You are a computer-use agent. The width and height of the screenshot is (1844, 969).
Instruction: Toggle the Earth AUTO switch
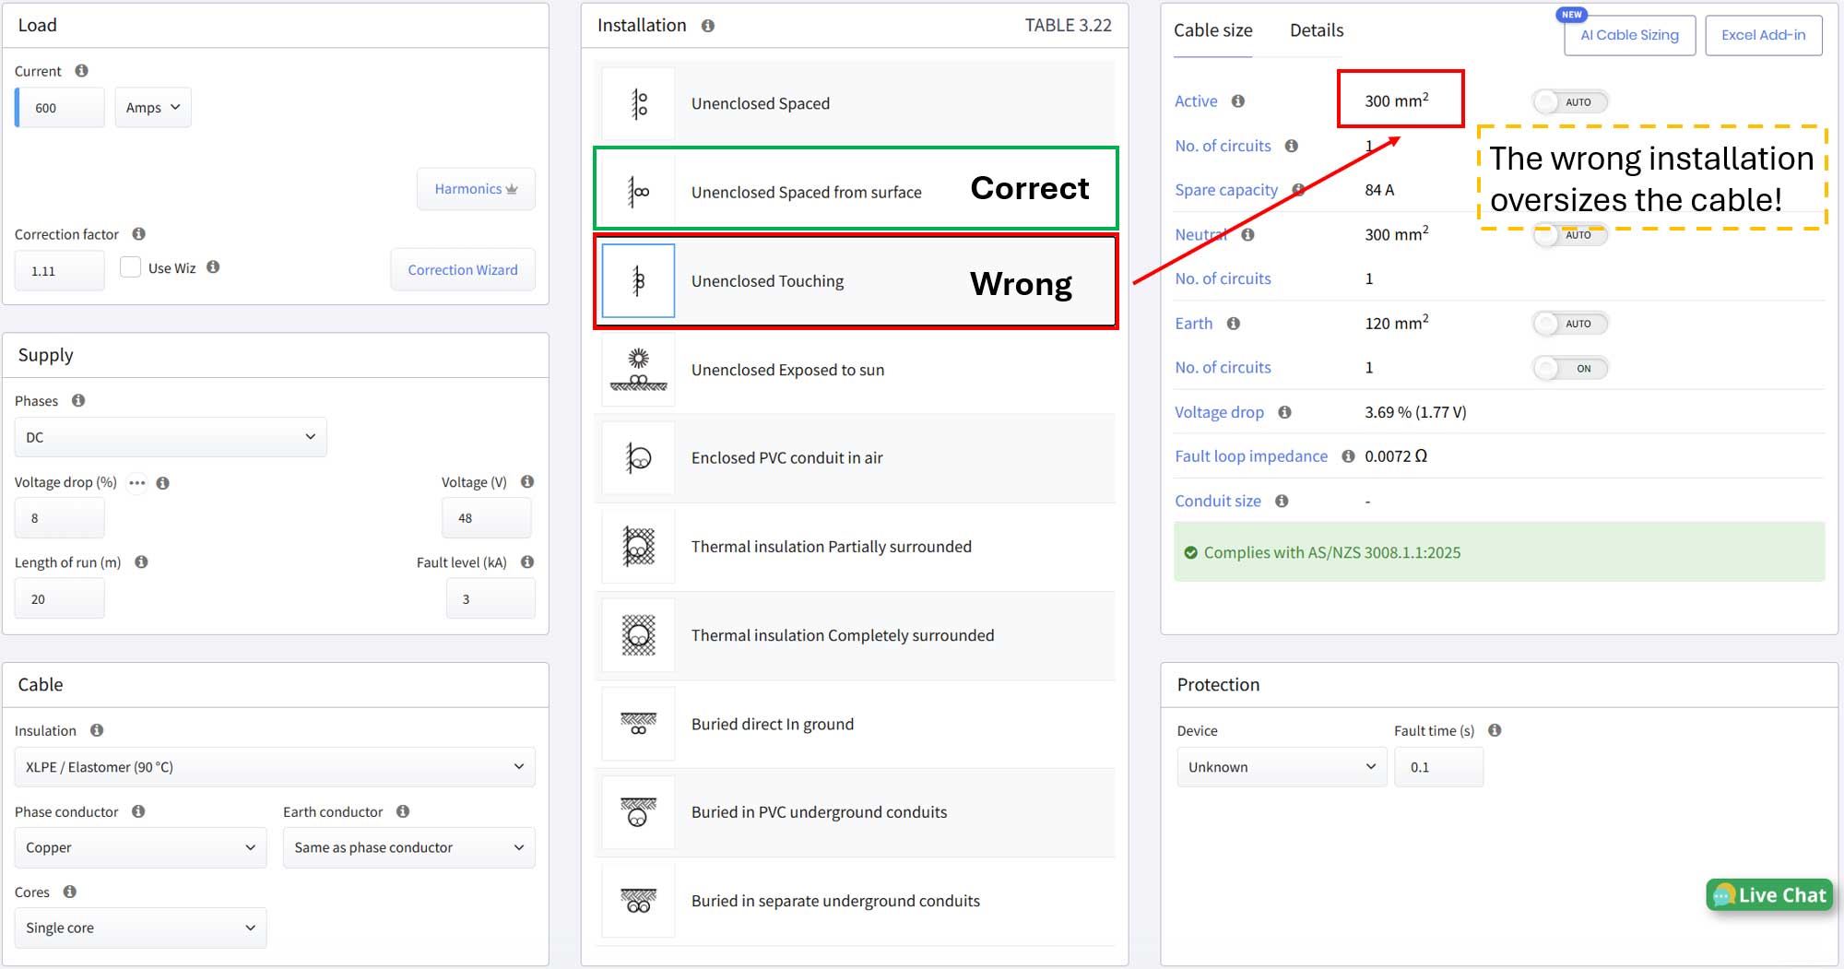(1570, 324)
